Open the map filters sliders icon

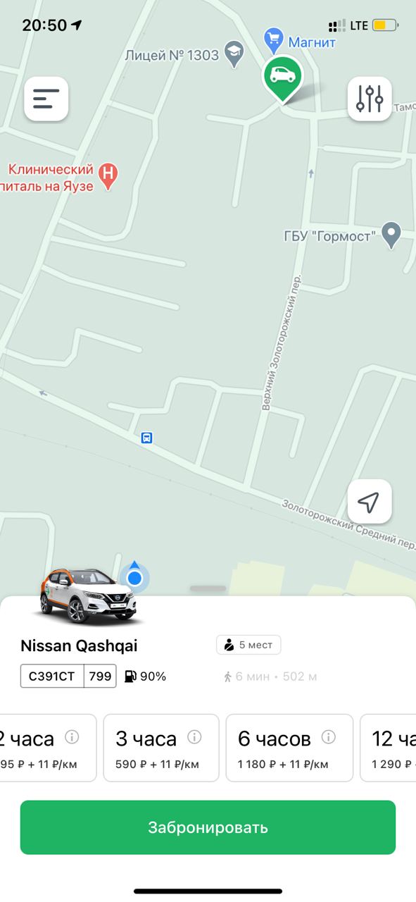[370, 99]
